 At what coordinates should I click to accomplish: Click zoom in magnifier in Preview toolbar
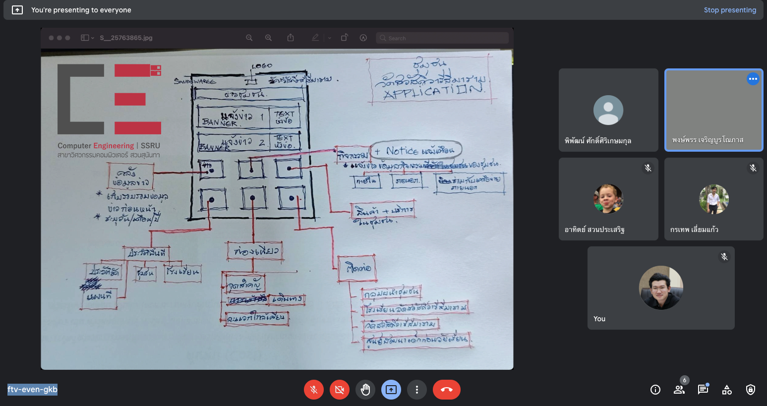coord(268,38)
